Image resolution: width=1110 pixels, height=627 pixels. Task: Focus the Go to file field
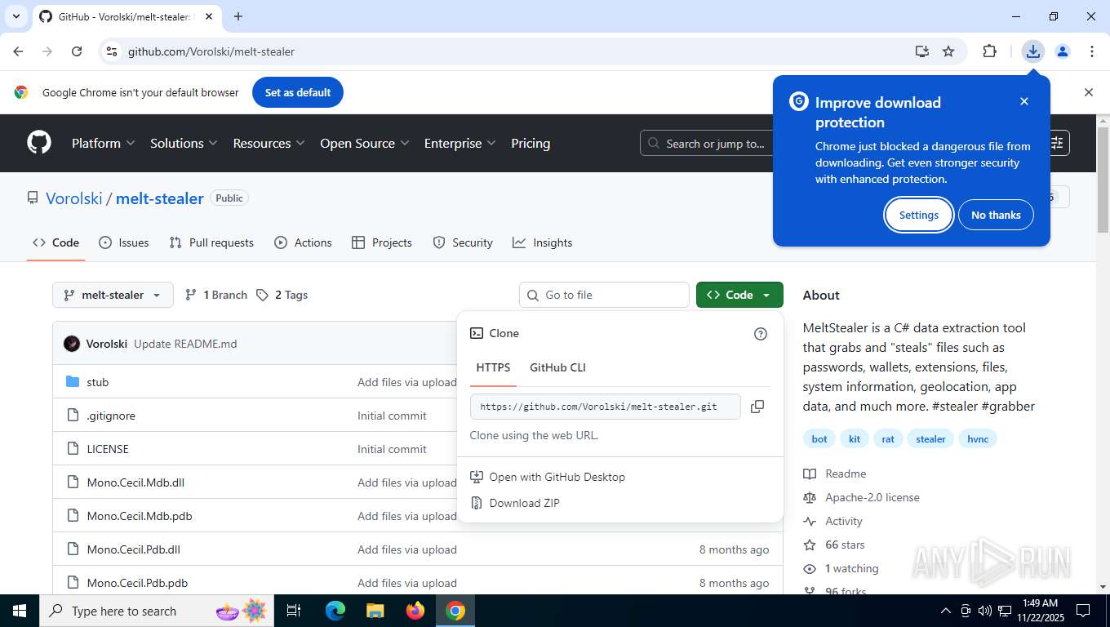click(x=604, y=295)
